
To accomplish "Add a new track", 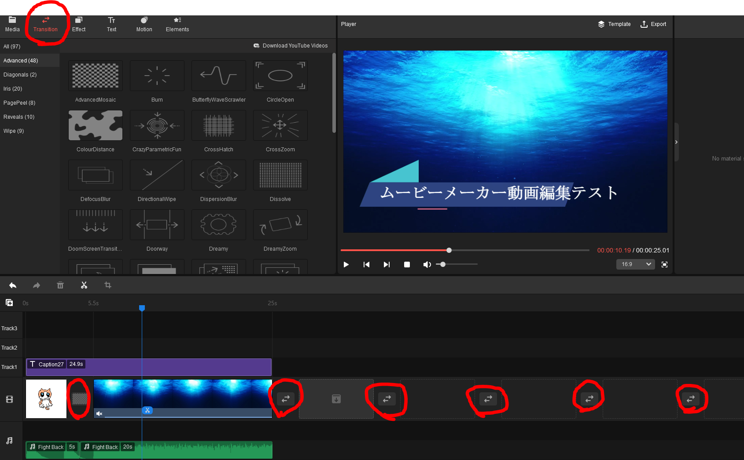I will click(x=9, y=303).
